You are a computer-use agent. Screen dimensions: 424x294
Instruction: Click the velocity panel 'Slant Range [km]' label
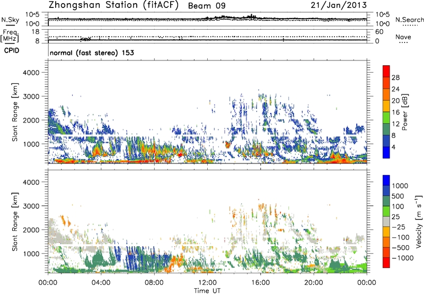15,221
